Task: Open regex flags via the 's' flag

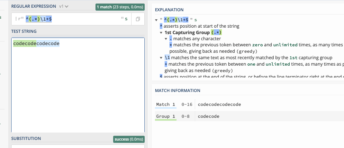Action: coord(126,19)
